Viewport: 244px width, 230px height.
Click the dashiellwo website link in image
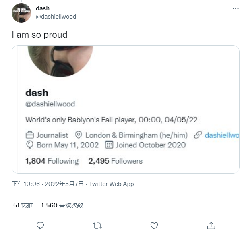[x=222, y=135]
